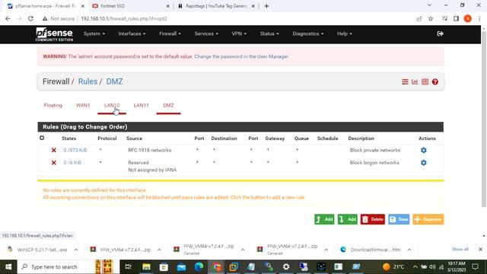Switch to LAN10 rules tab

click(x=112, y=105)
